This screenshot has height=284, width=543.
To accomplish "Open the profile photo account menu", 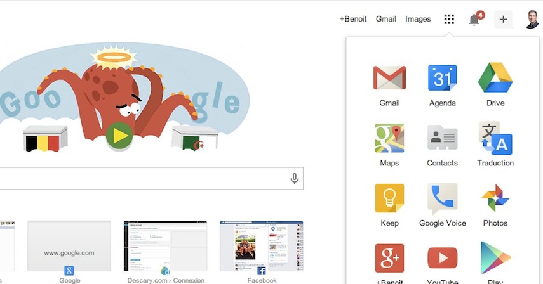I will pyautogui.click(x=532, y=19).
